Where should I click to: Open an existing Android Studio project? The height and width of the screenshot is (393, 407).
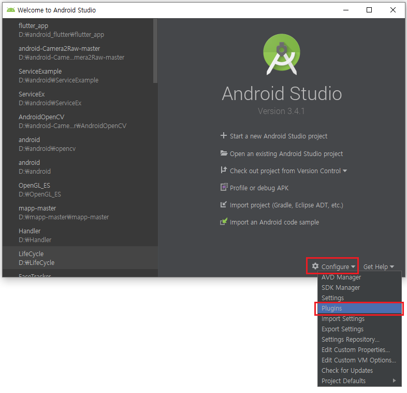[286, 154]
